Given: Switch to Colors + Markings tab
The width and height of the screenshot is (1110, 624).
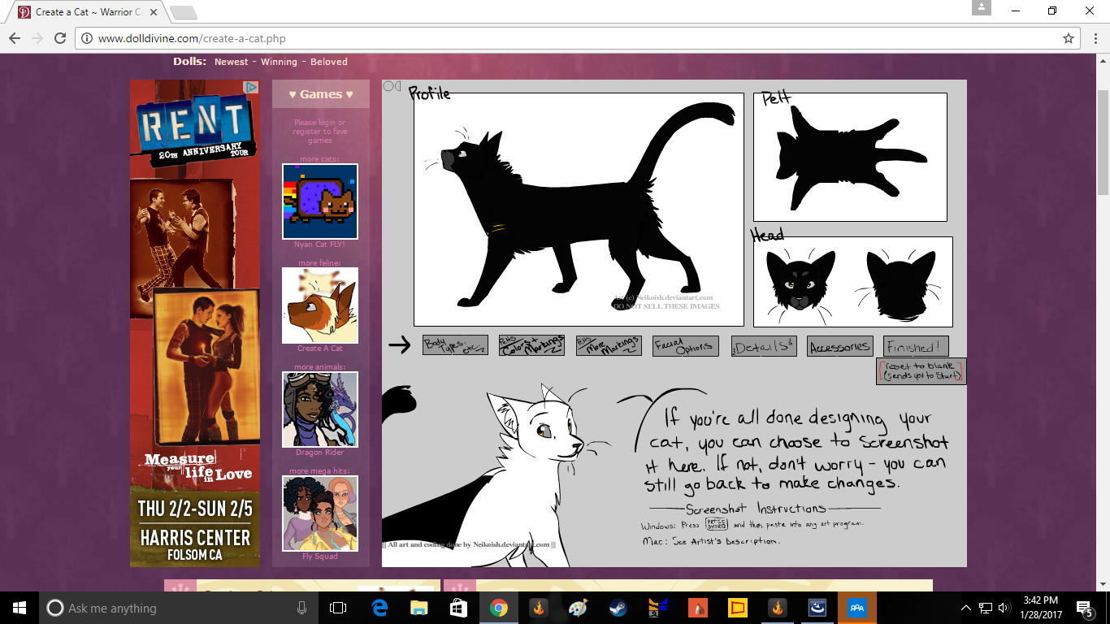Looking at the screenshot, I should click(x=531, y=345).
